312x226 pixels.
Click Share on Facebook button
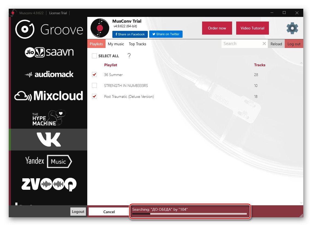130,34
